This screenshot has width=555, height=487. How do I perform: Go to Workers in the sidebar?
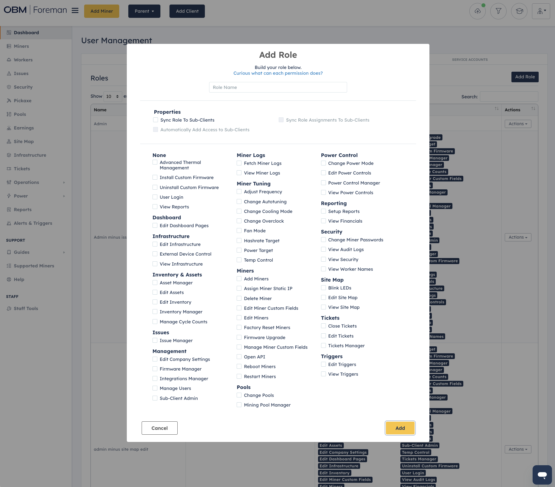[x=23, y=60]
